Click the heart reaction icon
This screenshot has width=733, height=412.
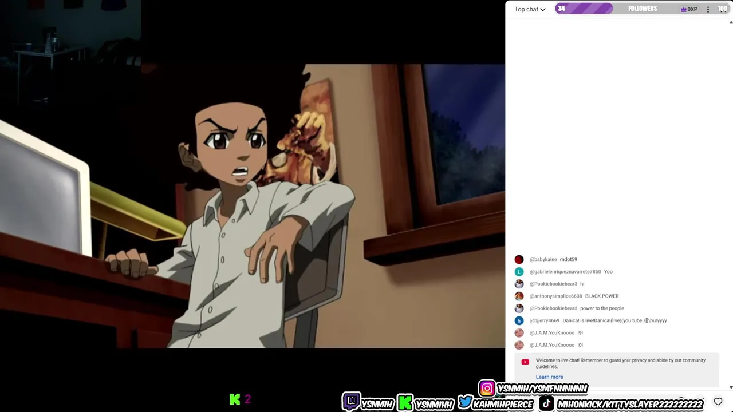pyautogui.click(x=718, y=402)
